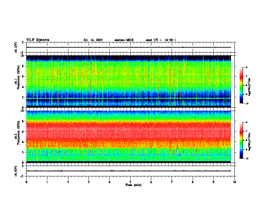This screenshot has width=264, height=204.
Task: Click the "-6" tick on ch.1 color bar
Action: 246,67
